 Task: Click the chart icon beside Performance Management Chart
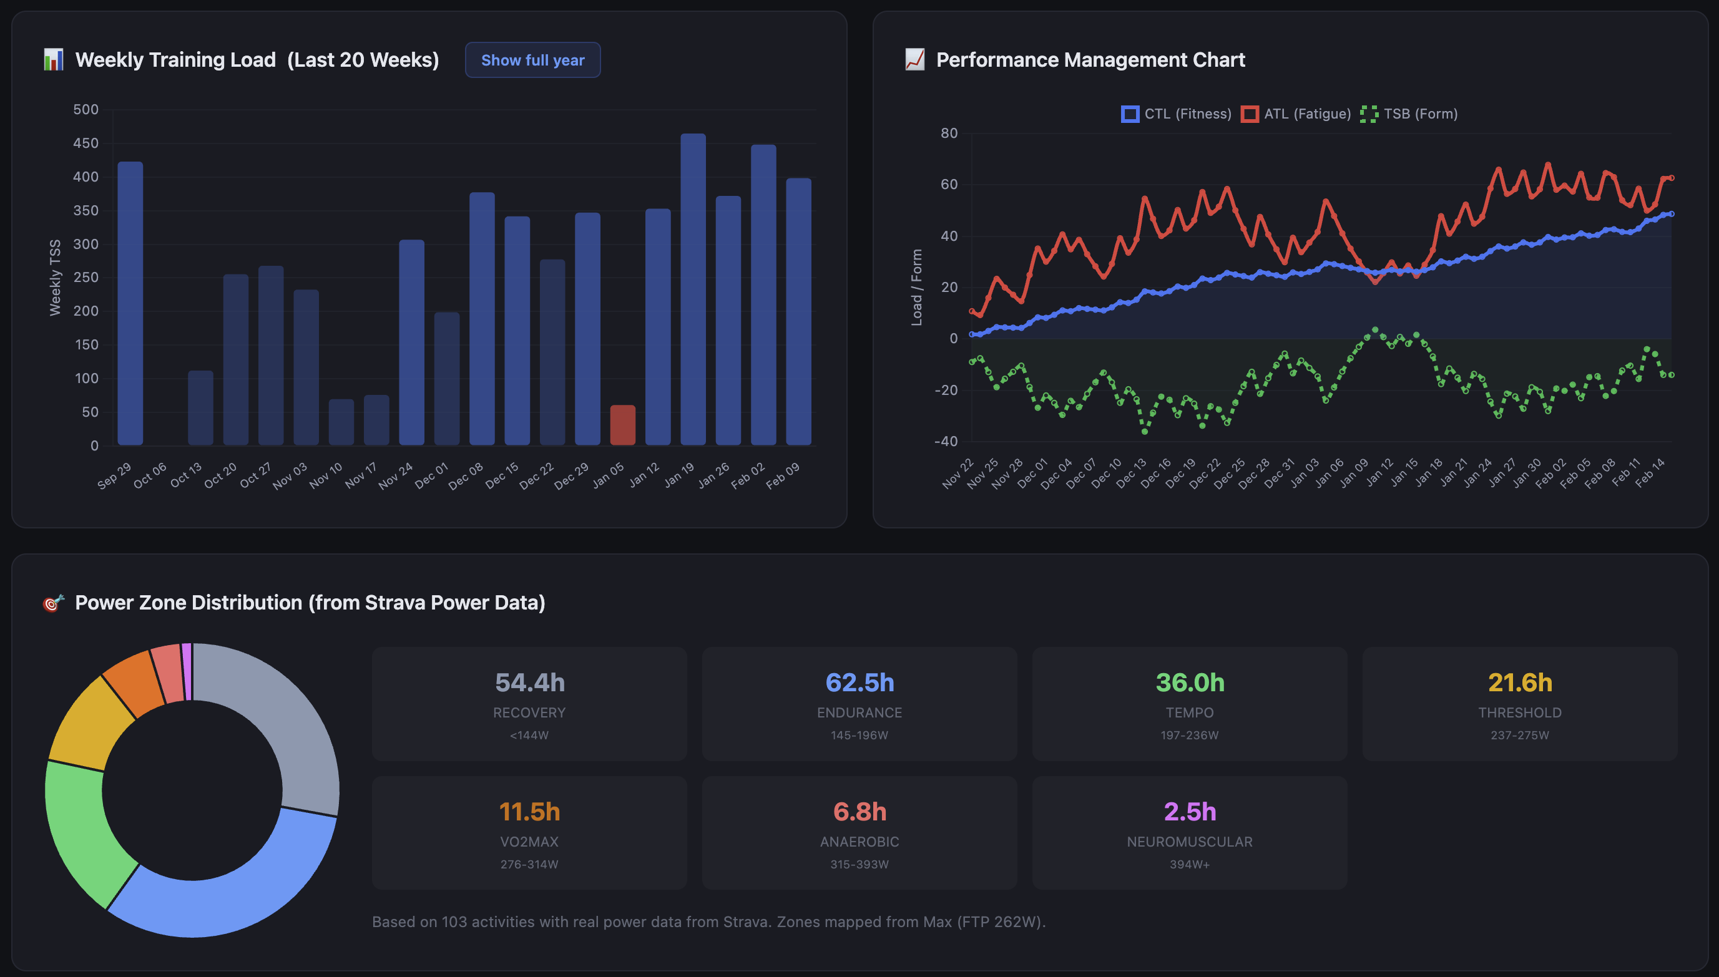coord(914,60)
